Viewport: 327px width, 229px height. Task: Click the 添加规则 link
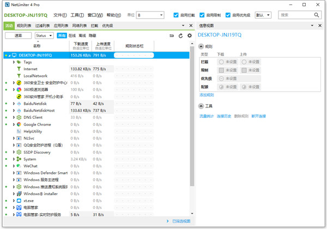point(207,95)
